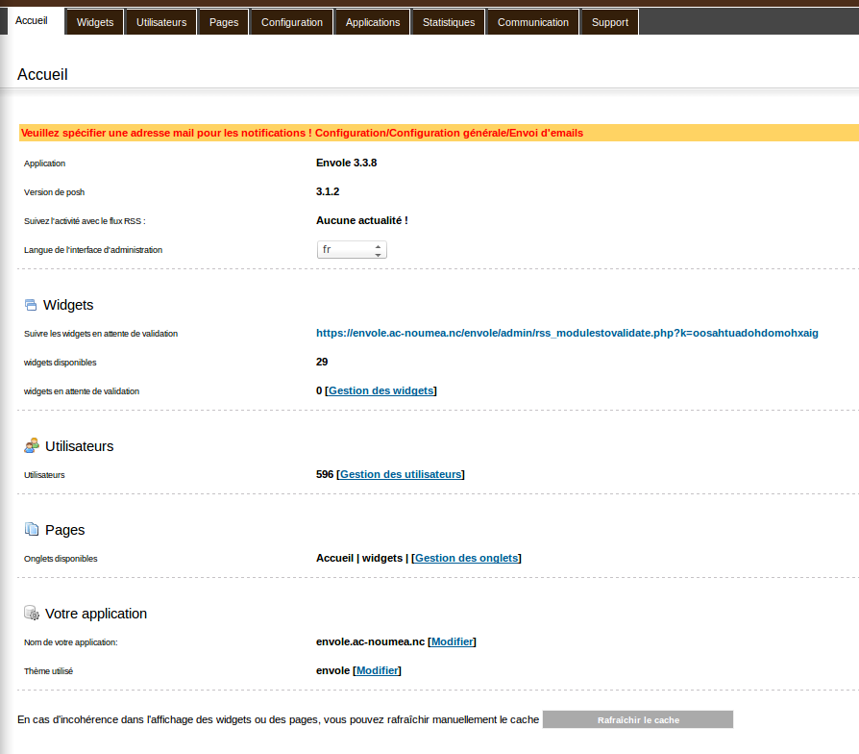Open the Configuration tab
The width and height of the screenshot is (859, 754).
pyautogui.click(x=292, y=22)
